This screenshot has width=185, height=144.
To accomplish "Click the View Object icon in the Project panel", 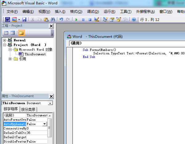I will [13, 33].
